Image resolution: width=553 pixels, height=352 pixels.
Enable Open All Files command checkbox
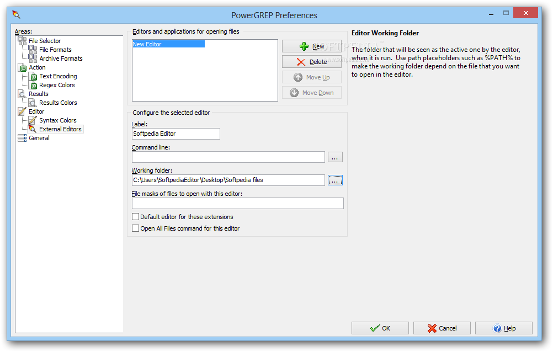[x=135, y=228]
